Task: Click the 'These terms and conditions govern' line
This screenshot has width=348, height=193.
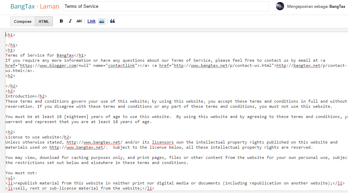Action: pyautogui.click(x=176, y=101)
